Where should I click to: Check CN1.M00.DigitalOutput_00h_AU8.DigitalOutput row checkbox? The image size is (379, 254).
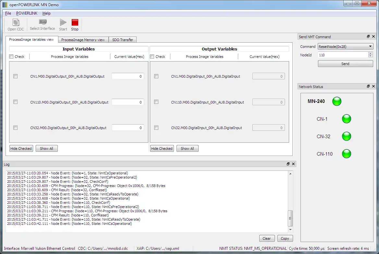[16, 76]
